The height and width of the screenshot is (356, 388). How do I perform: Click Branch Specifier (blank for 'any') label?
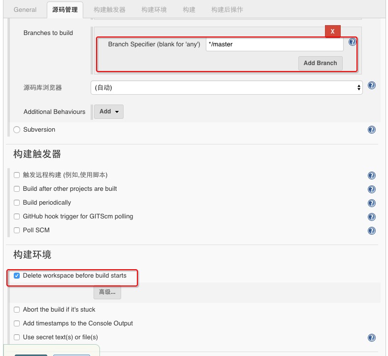(154, 44)
